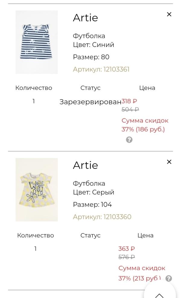This screenshot has width=181, height=298.
Task: Tap the 37% (186 руб.) discount summary
Action: 143,129
